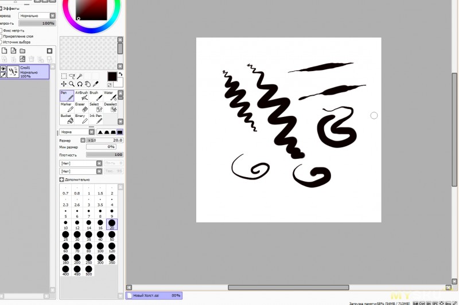
Task: Toggle transparent color small checker icon
Action: tap(110, 85)
